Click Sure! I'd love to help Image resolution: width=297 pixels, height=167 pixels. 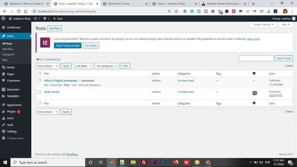[x=68, y=45]
